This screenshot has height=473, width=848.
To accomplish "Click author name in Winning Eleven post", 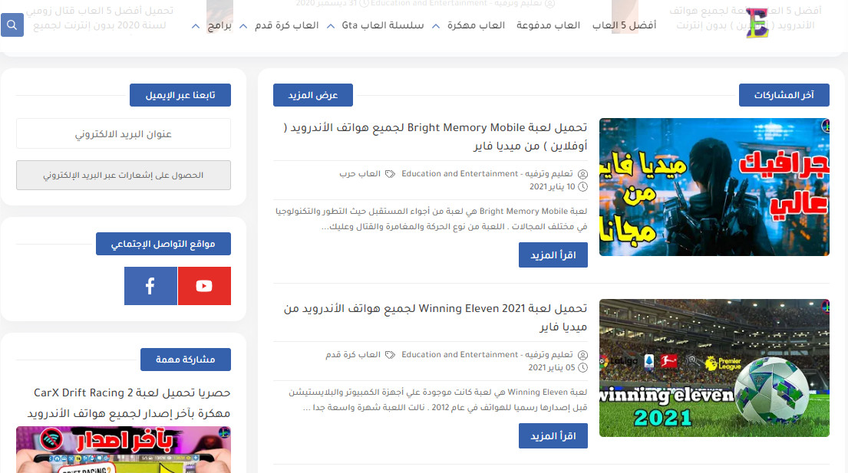I will pyautogui.click(x=487, y=355).
